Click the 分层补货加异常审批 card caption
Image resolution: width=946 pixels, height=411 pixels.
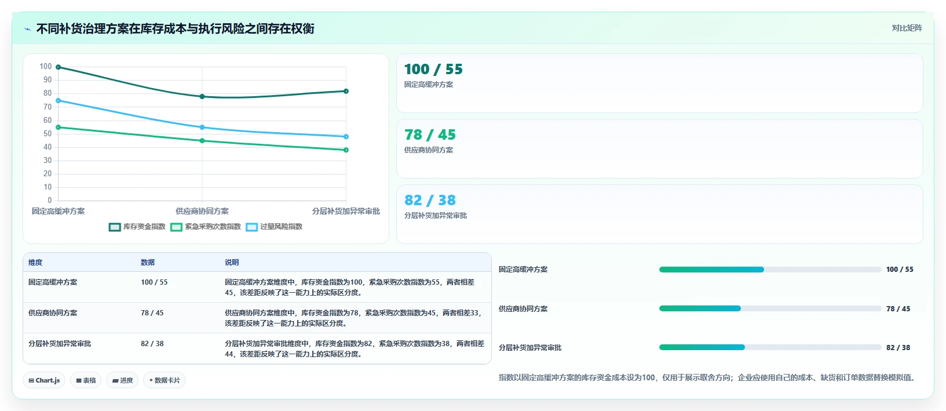pos(436,216)
